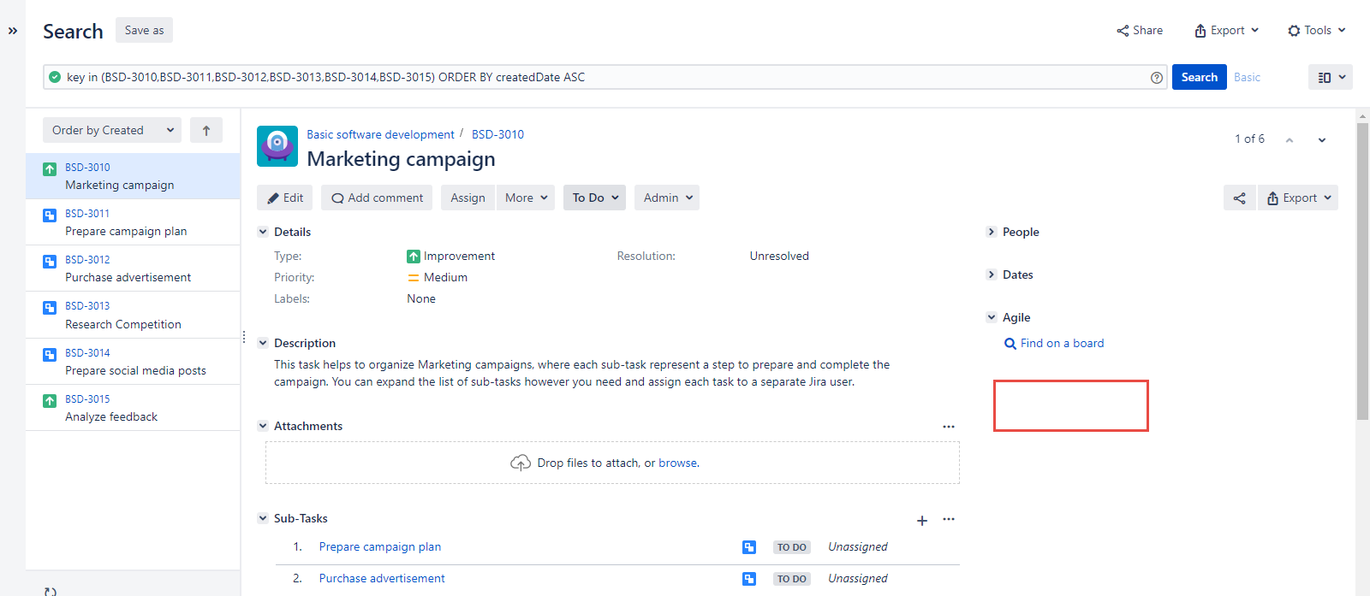Open the More actions menu
The width and height of the screenshot is (1370, 596).
[x=526, y=198]
